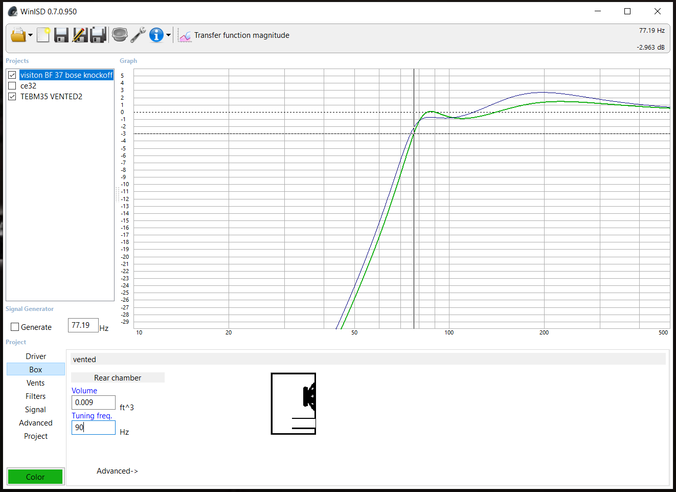Expand the open project dropdown arrow
676x492 pixels.
pos(30,35)
